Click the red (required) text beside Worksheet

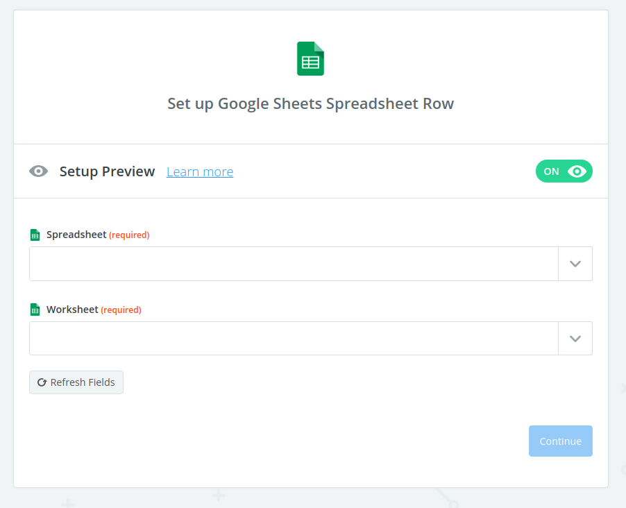pyautogui.click(x=121, y=310)
